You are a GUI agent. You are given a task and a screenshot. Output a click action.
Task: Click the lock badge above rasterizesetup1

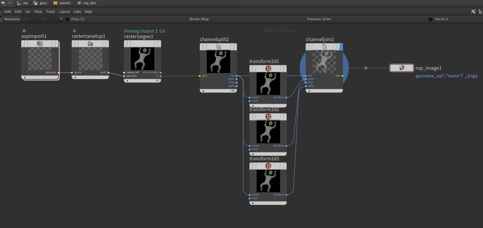74,30
